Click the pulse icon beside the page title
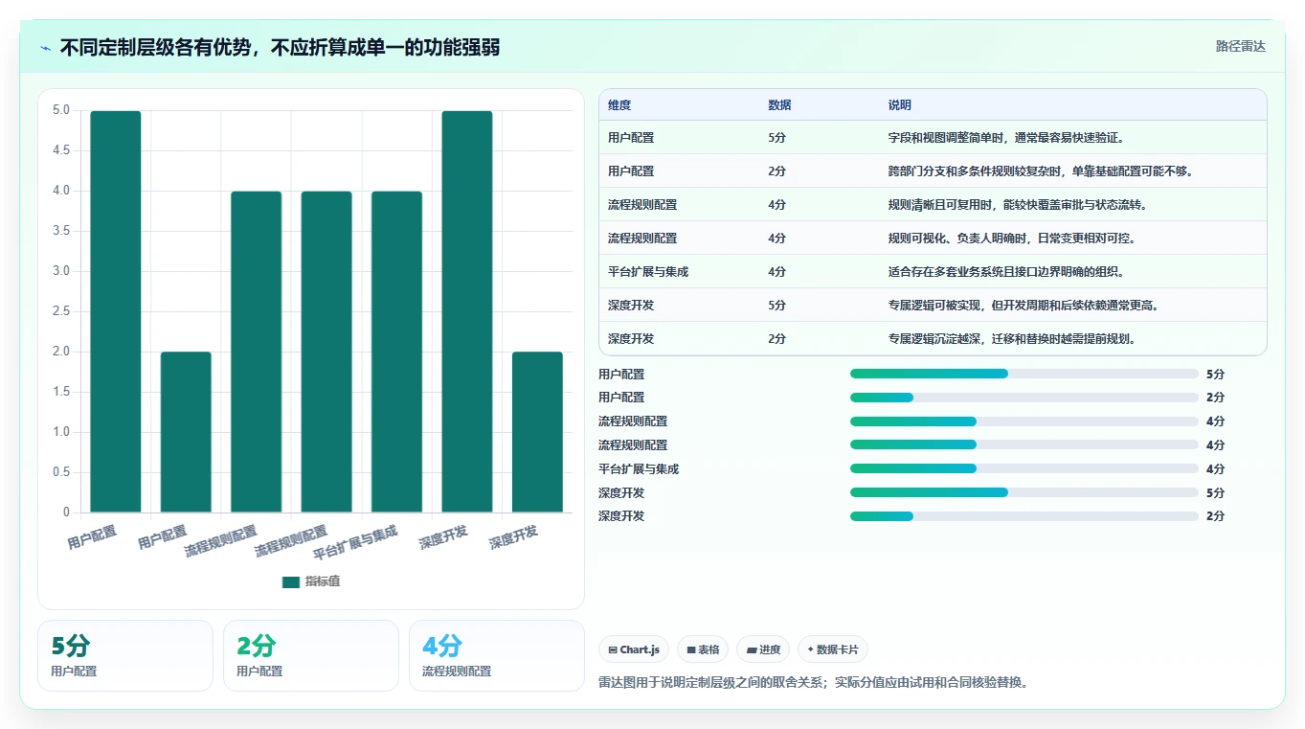Screen dimensions: 1305x729 [46, 48]
